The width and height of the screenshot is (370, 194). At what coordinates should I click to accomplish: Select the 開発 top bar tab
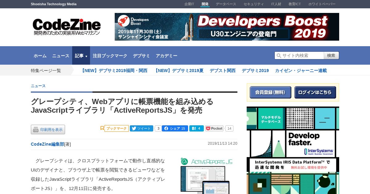point(205,4)
